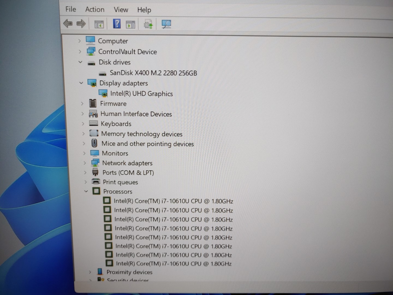Select the Network adapters label
The width and height of the screenshot is (393, 295).
(x=127, y=163)
